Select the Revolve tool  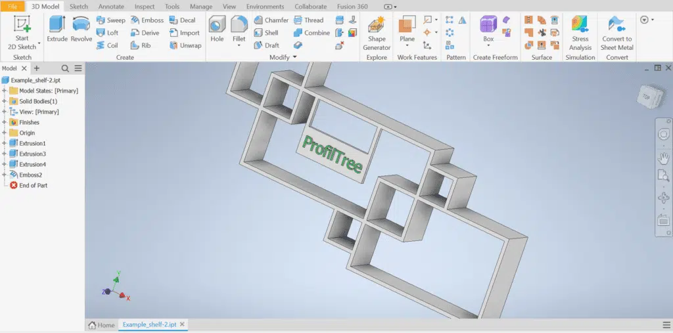tap(81, 29)
